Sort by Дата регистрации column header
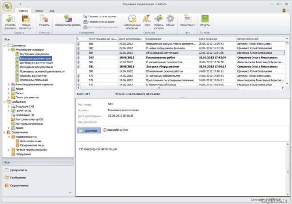 tap(131, 39)
